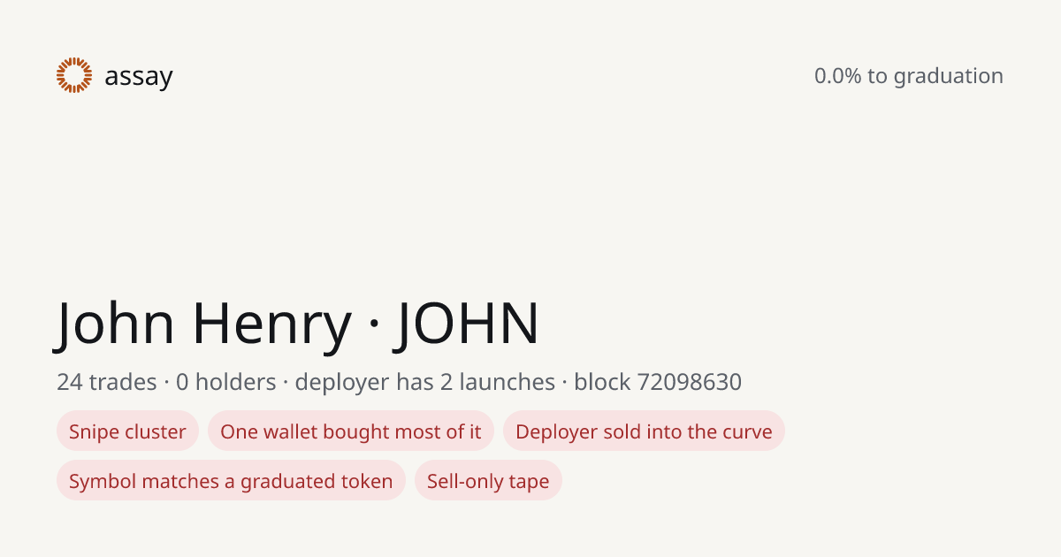This screenshot has width=1061, height=557.
Task: Click the orange assay sunburst logo icon
Action: tap(74, 75)
